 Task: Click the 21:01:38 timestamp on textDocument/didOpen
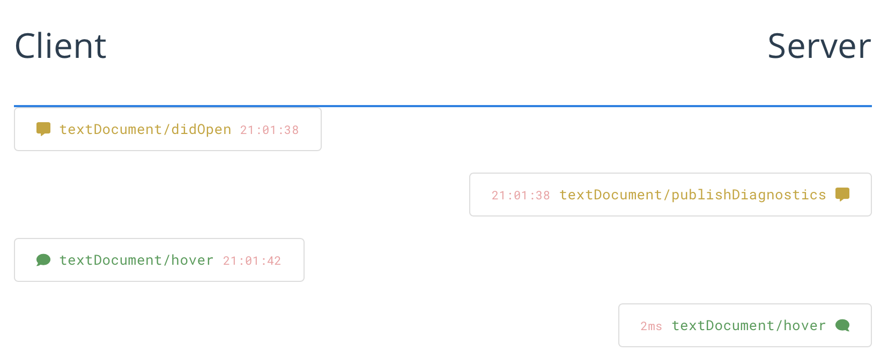(270, 130)
